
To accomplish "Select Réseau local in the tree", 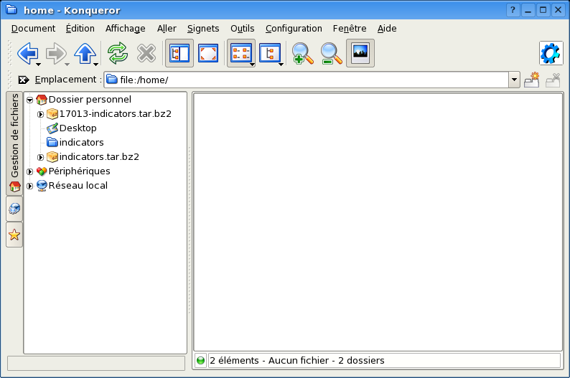I will click(78, 185).
